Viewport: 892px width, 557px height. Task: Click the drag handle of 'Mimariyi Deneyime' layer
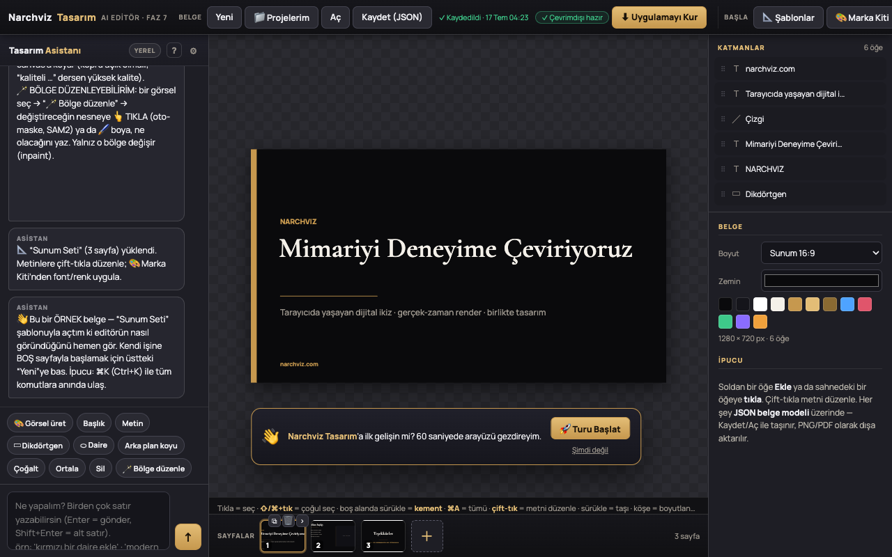pyautogui.click(x=723, y=144)
